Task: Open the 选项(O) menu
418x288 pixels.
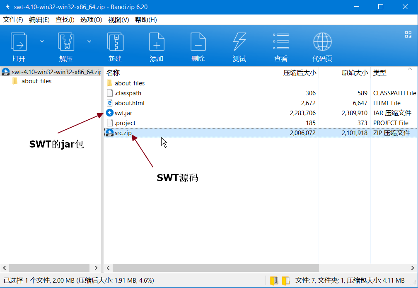Action: [x=91, y=20]
